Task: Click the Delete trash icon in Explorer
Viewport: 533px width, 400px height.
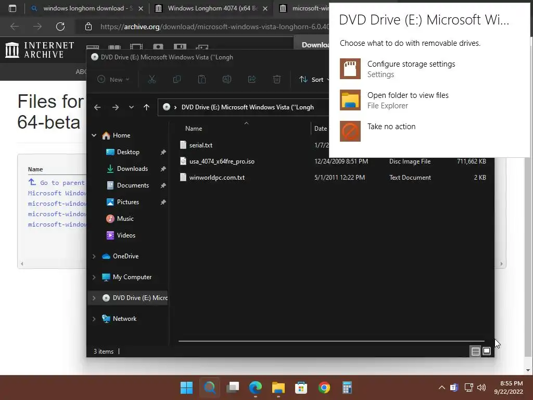Action: point(277,79)
